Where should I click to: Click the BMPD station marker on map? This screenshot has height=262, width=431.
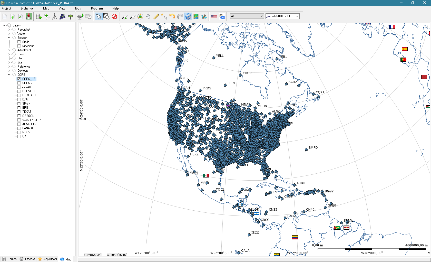pos(306,149)
